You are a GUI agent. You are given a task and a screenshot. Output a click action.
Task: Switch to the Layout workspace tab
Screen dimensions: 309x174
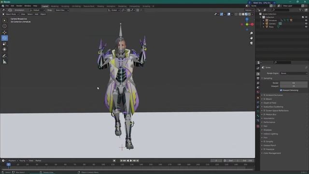coord(45,6)
